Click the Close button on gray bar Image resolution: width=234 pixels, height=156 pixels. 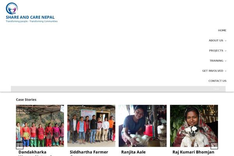point(216,89)
